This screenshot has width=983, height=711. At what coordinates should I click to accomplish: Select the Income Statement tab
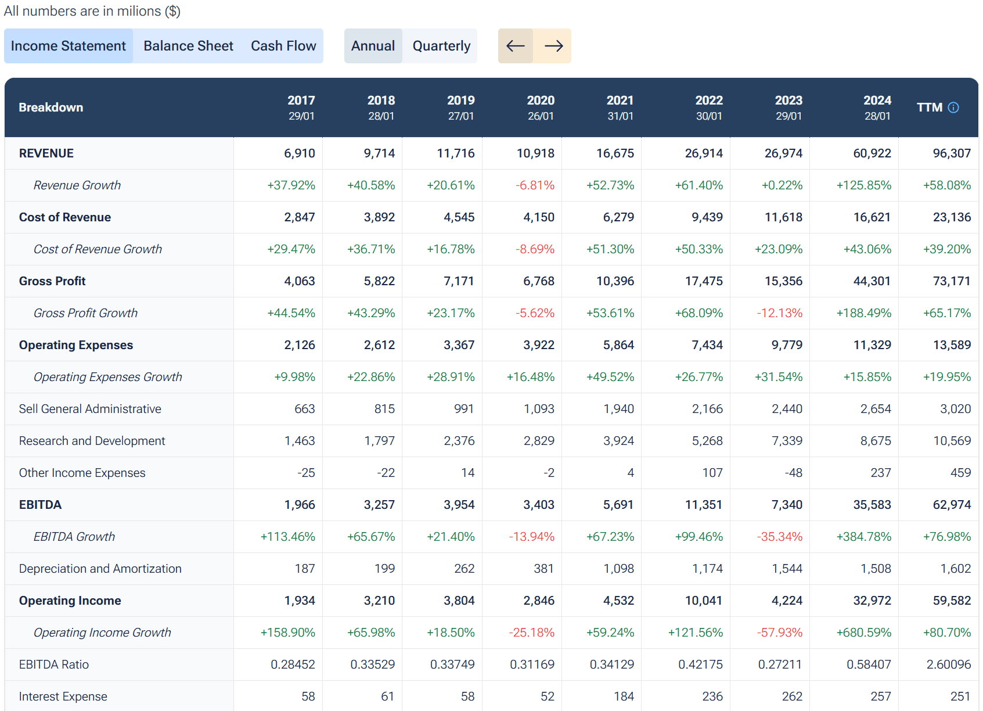pos(69,46)
